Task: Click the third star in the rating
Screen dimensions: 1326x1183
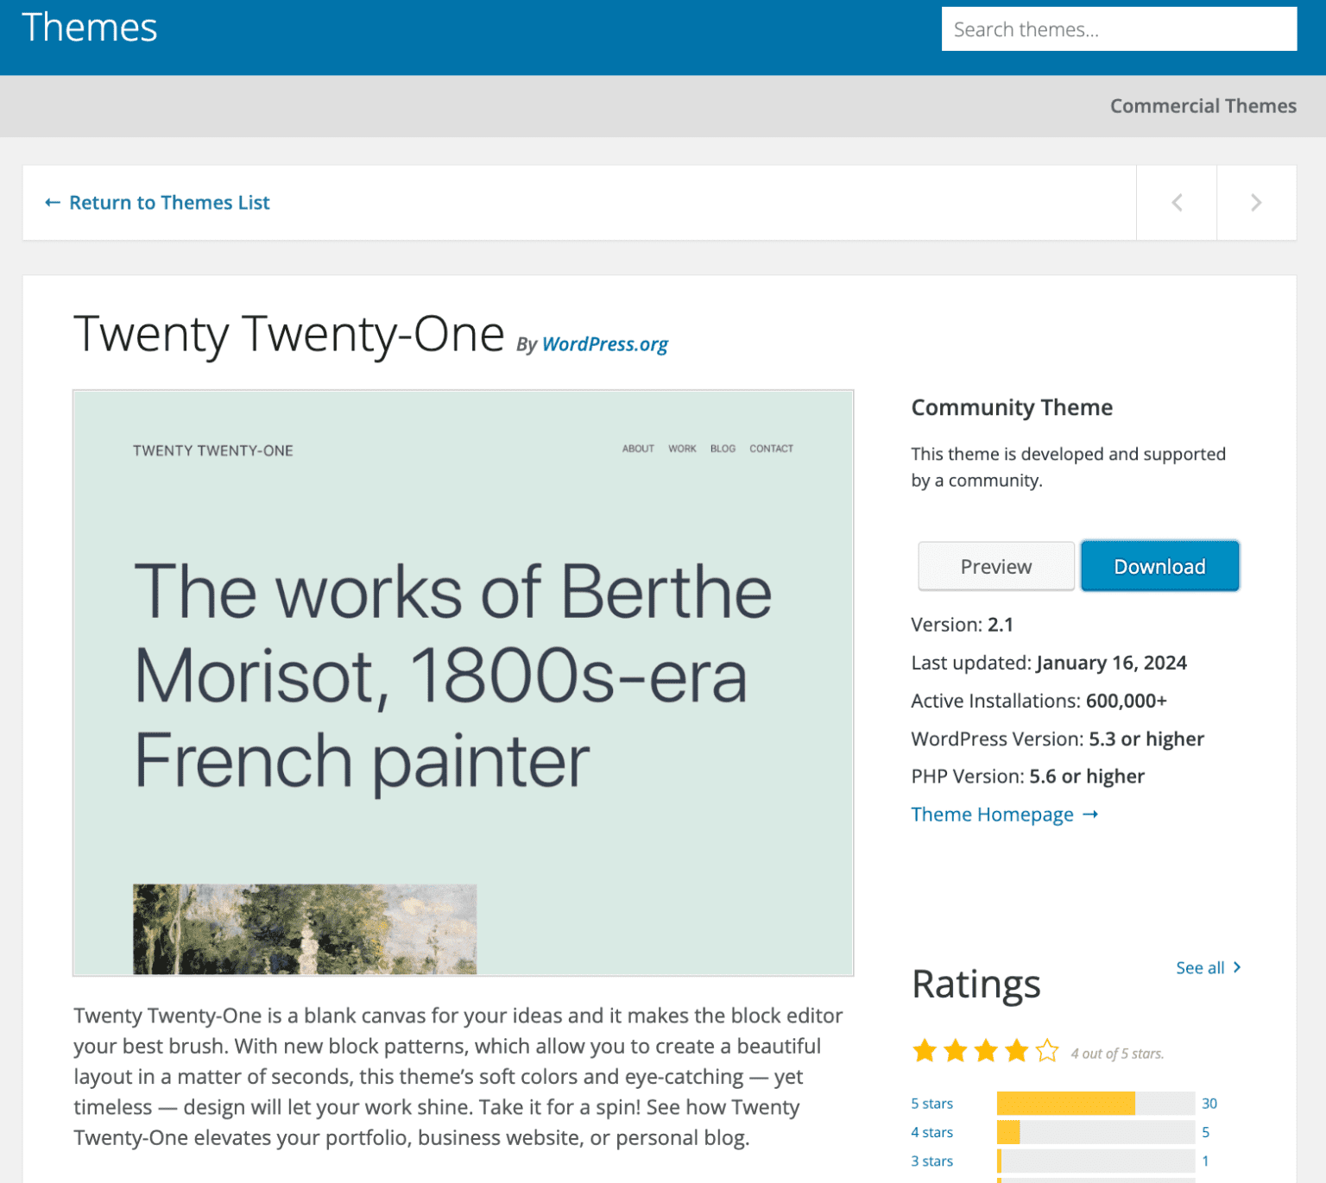Action: click(985, 1051)
